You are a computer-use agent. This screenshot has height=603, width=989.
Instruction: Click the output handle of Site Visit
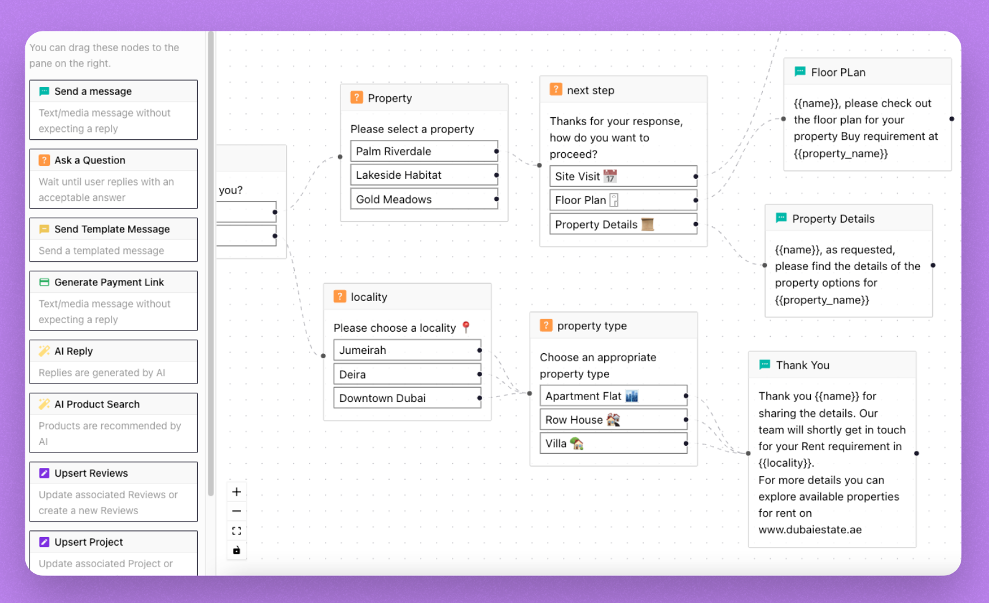click(x=696, y=176)
